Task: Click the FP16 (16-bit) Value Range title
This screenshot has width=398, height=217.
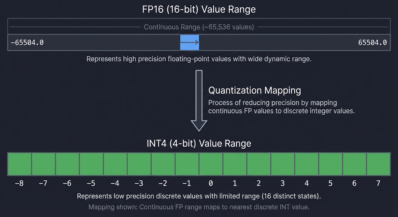Action: (199, 9)
